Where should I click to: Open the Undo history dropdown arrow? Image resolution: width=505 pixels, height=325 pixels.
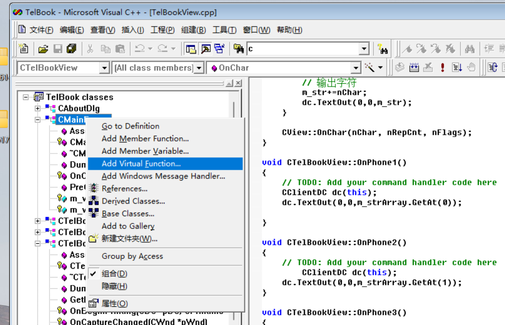click(x=150, y=49)
